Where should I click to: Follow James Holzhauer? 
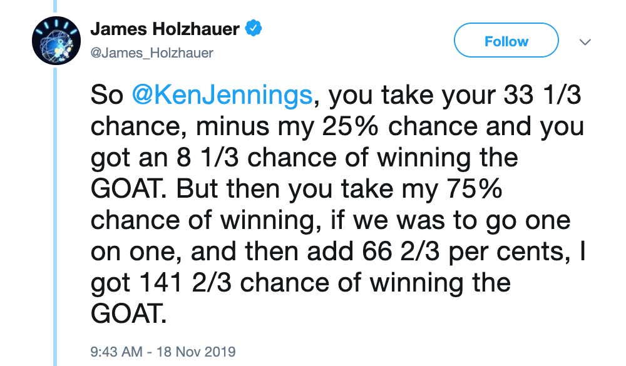pos(506,40)
